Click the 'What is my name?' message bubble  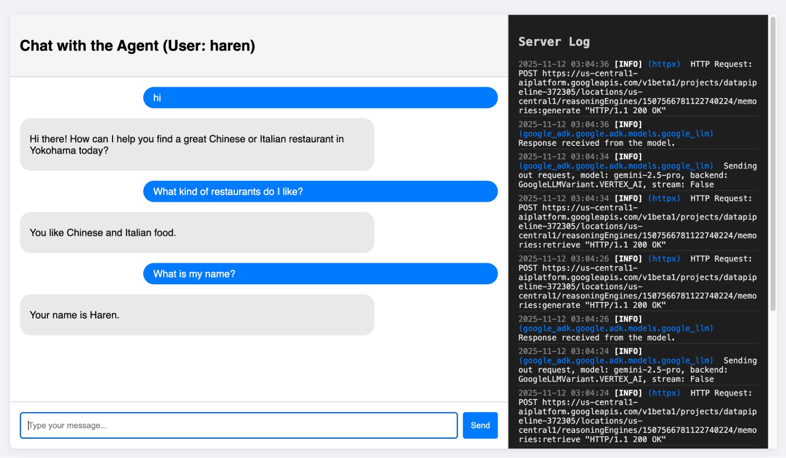pos(320,274)
